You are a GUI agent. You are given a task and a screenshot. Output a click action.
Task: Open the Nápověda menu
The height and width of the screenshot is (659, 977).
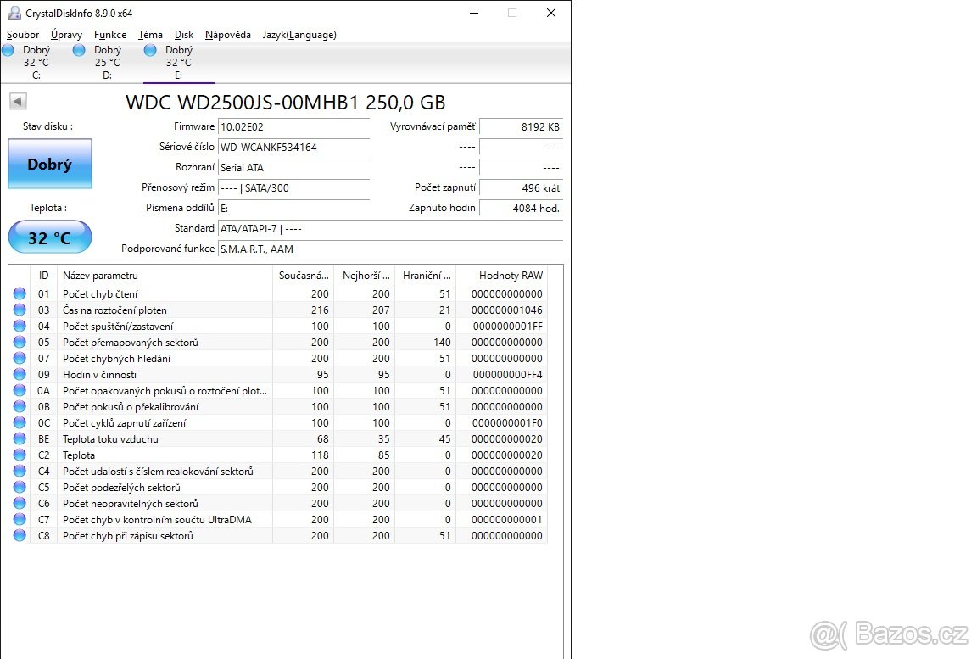click(x=228, y=35)
